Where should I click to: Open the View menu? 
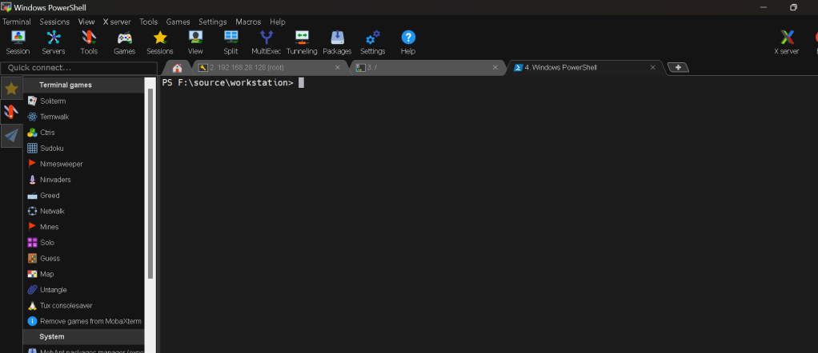tap(86, 22)
